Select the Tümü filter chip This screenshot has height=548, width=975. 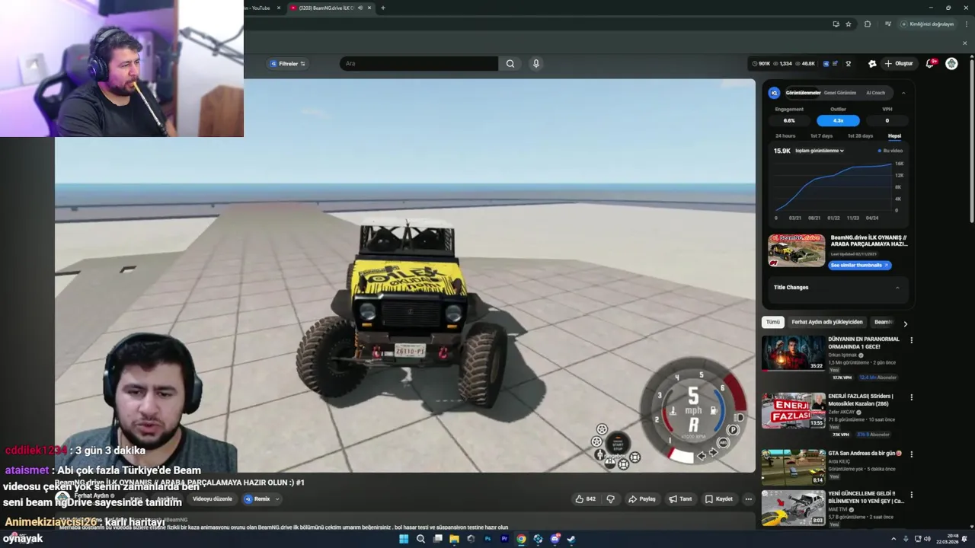click(773, 322)
